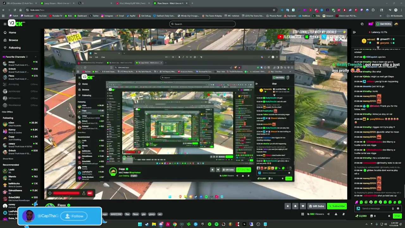405x228 pixels.
Task: Click the heart follow button
Action: tap(303, 206)
